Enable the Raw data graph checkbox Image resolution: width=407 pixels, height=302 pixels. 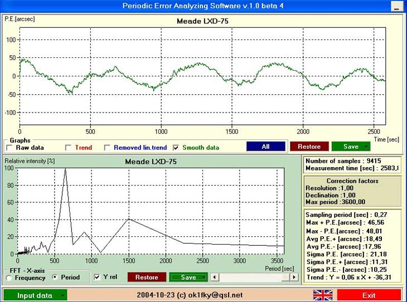9,148
